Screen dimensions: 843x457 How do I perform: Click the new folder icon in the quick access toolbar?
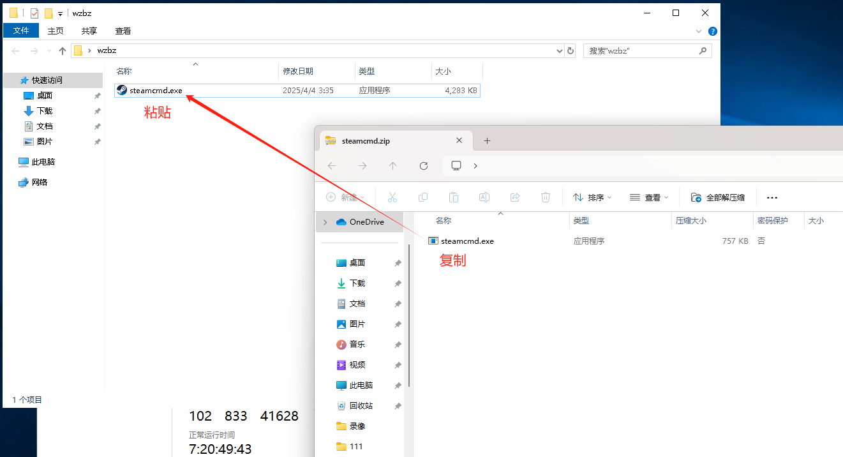tap(48, 13)
